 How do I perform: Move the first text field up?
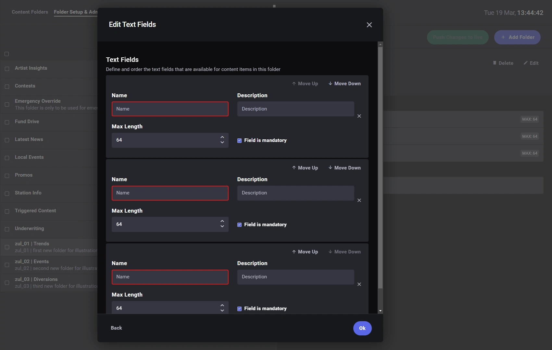[x=305, y=84]
